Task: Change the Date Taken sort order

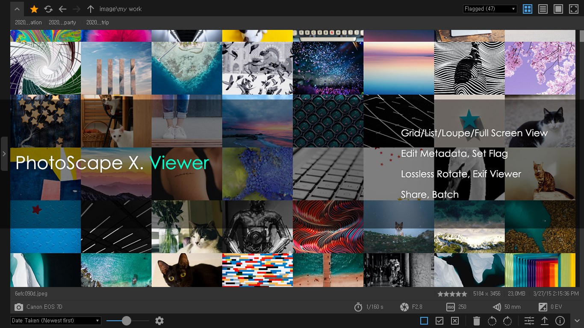Action: pyautogui.click(x=55, y=320)
